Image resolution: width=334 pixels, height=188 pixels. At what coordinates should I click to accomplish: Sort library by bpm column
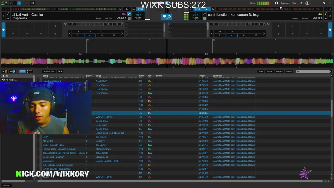point(141,76)
